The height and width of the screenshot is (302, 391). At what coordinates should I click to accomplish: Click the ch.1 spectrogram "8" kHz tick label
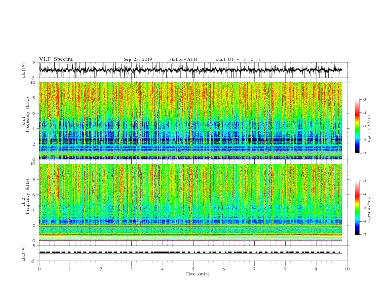tap(34, 98)
